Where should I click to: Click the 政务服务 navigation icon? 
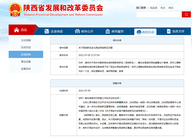(x=108, y=31)
